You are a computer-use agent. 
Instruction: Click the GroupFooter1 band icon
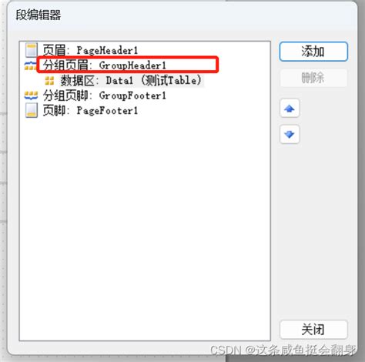click(x=31, y=96)
